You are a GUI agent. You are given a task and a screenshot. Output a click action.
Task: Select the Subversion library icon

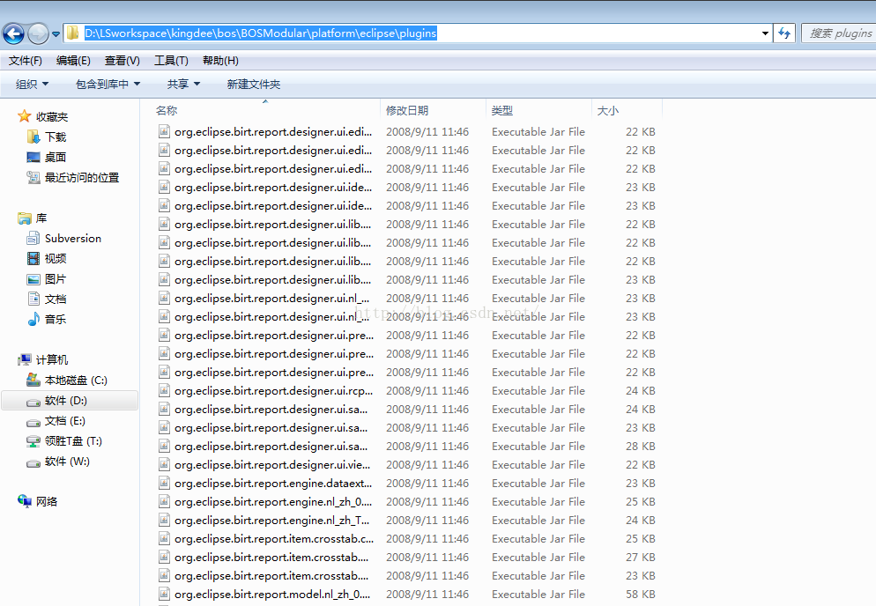[33, 239]
